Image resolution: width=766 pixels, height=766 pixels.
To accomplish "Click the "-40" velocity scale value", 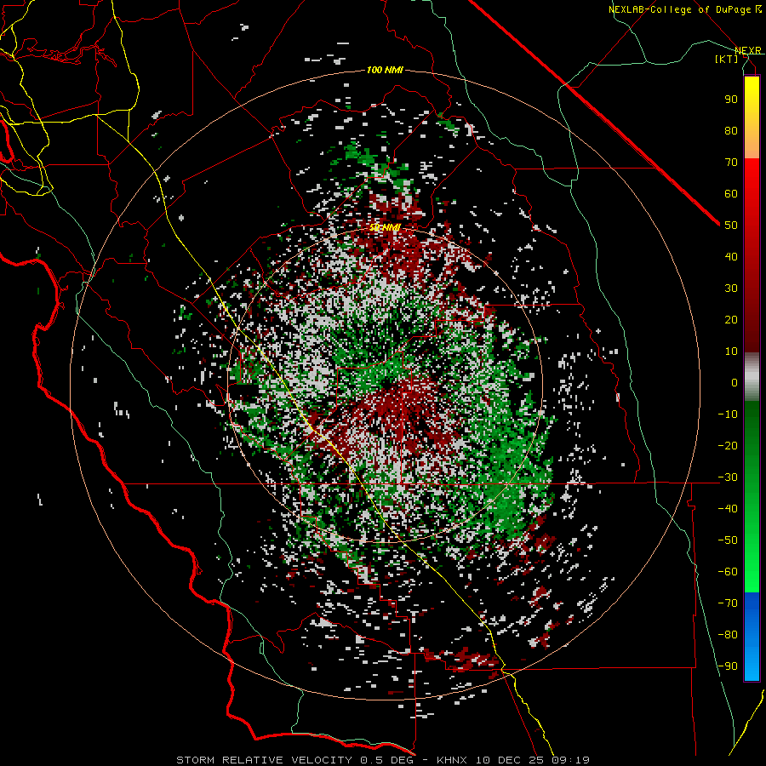I will [x=728, y=509].
